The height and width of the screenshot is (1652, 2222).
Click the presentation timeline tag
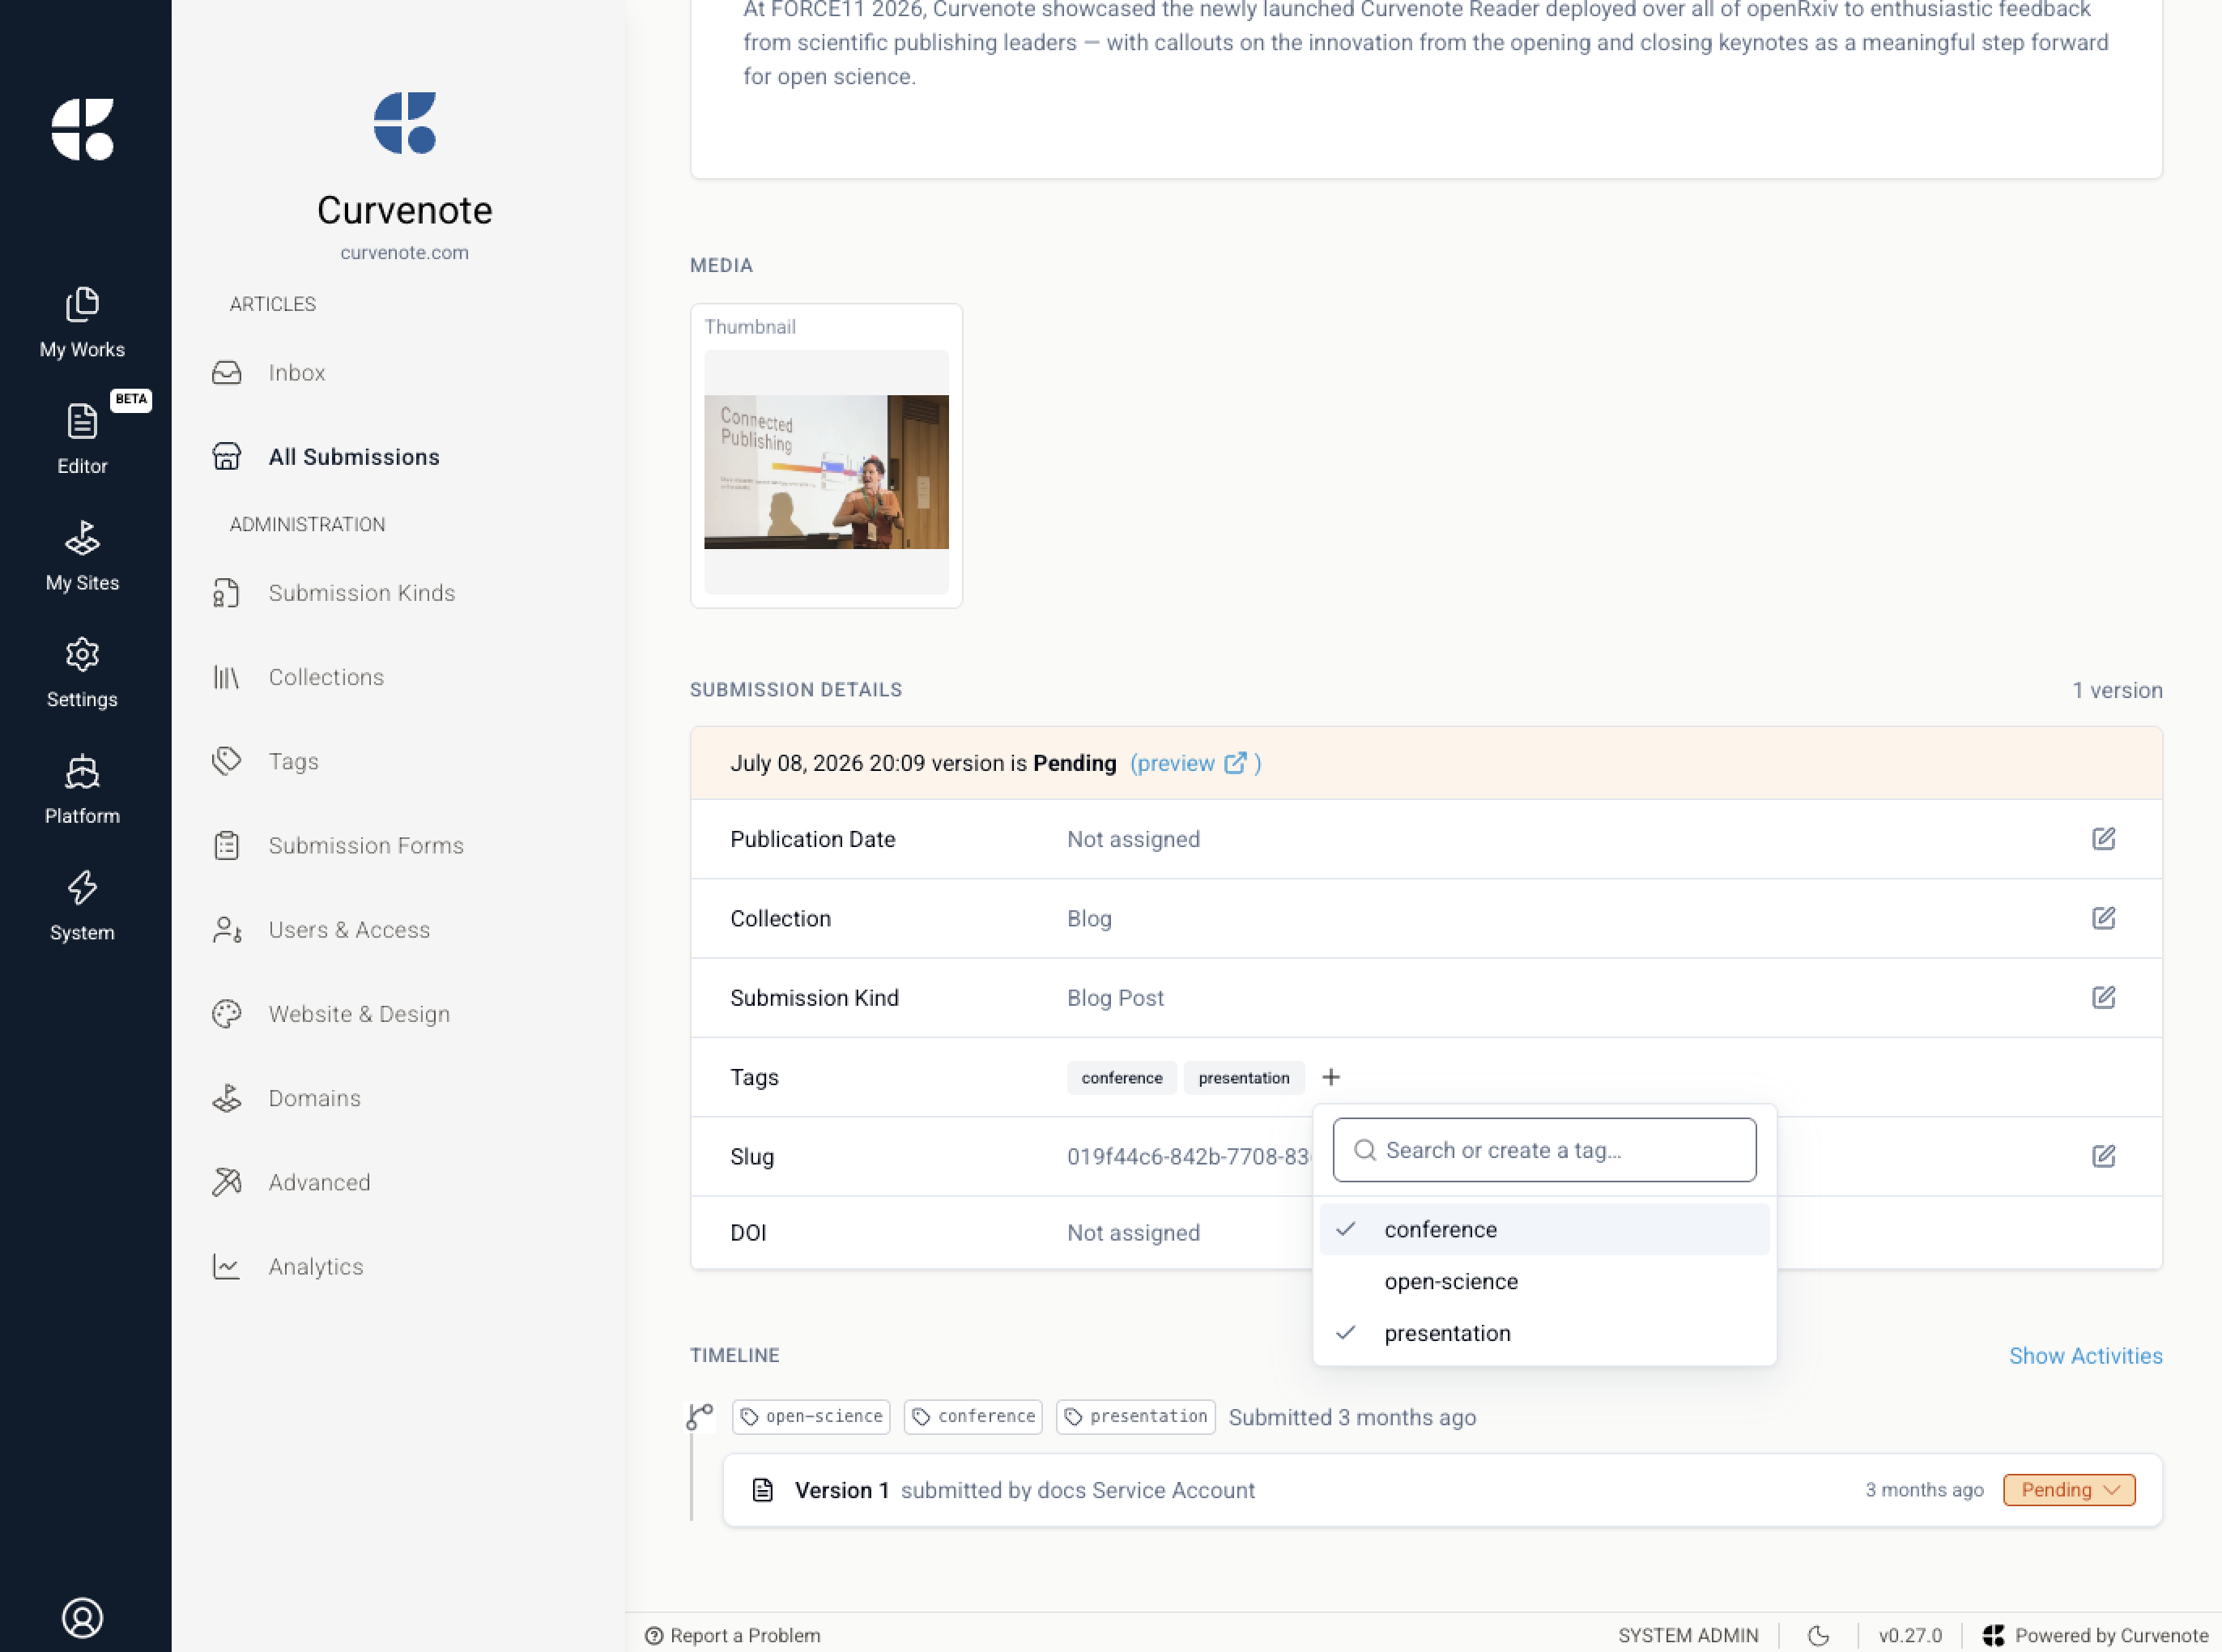pos(1135,1417)
